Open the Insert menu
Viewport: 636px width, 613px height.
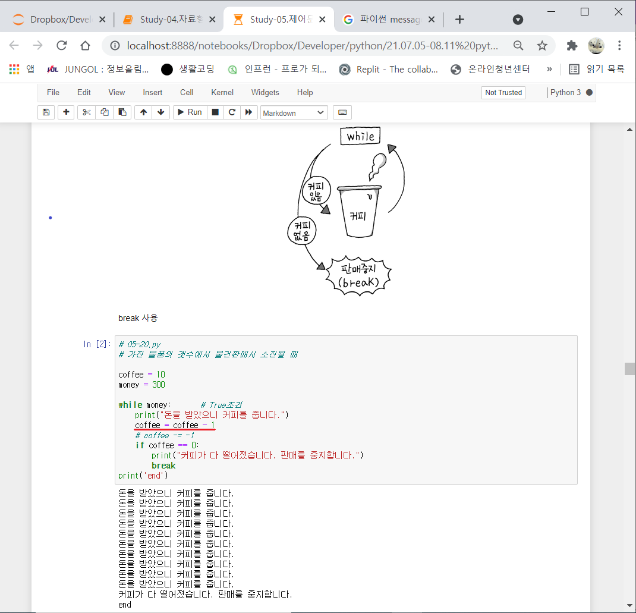153,93
